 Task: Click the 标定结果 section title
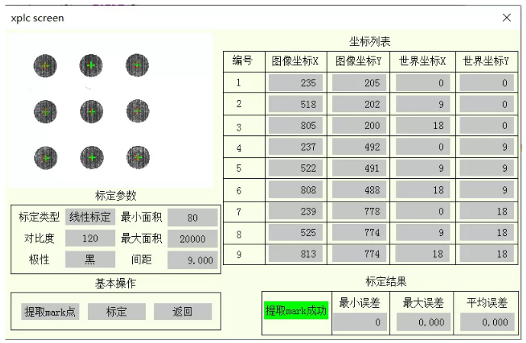[x=386, y=281]
